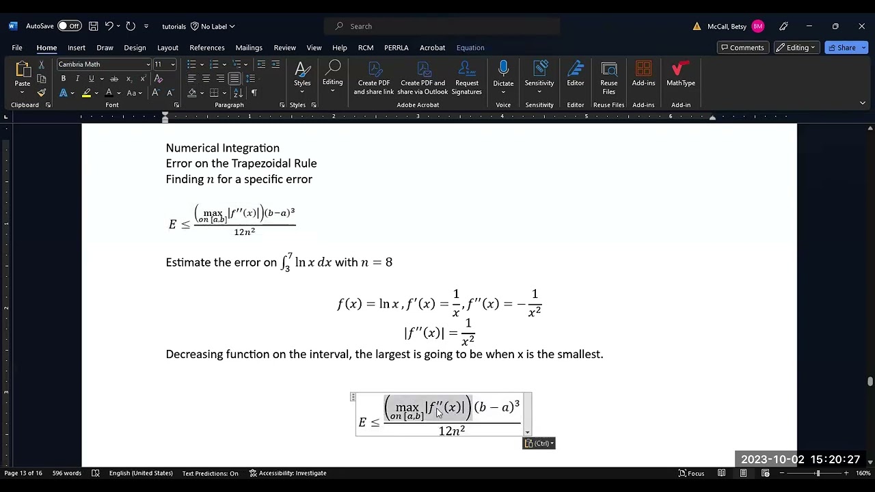Apply superscript formatting
Viewport: 875px width, 492px height.
pyautogui.click(x=143, y=79)
